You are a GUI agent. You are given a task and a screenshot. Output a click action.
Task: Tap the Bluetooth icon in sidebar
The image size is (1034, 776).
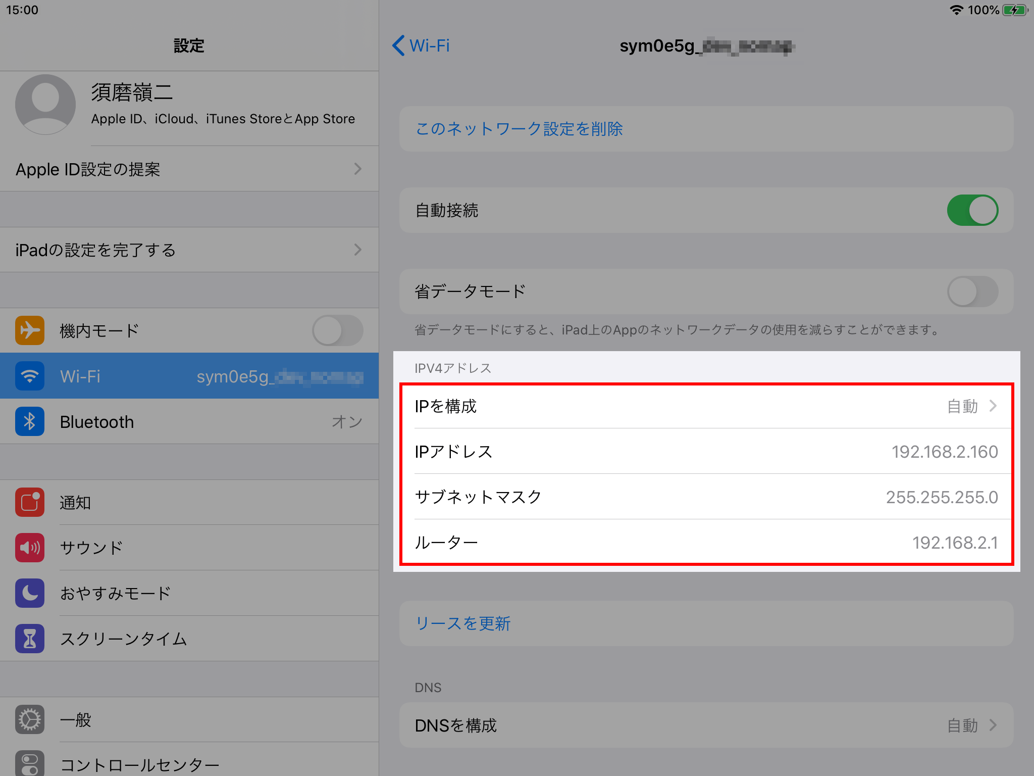click(x=30, y=421)
